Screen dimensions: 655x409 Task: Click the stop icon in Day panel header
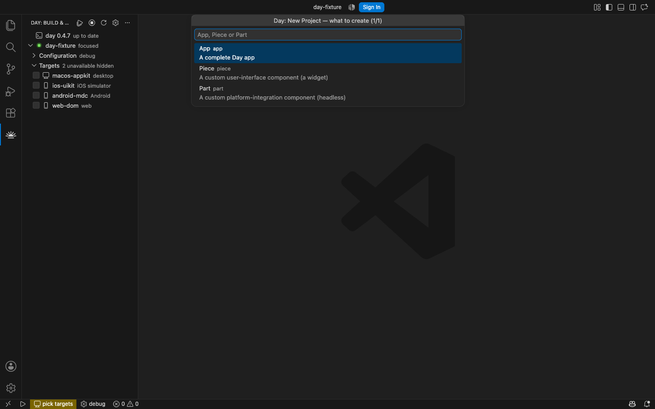tap(92, 23)
